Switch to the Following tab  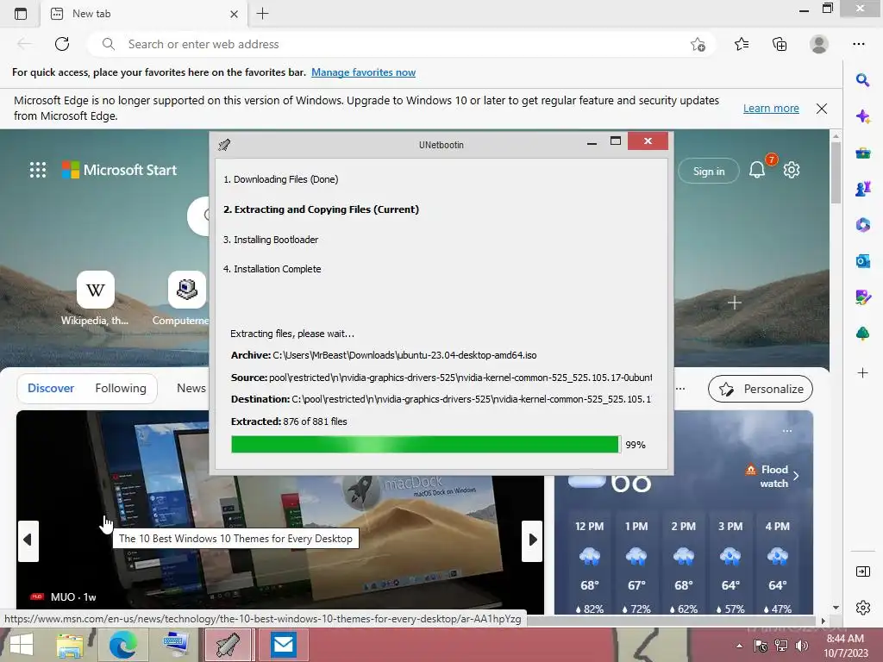[121, 388]
